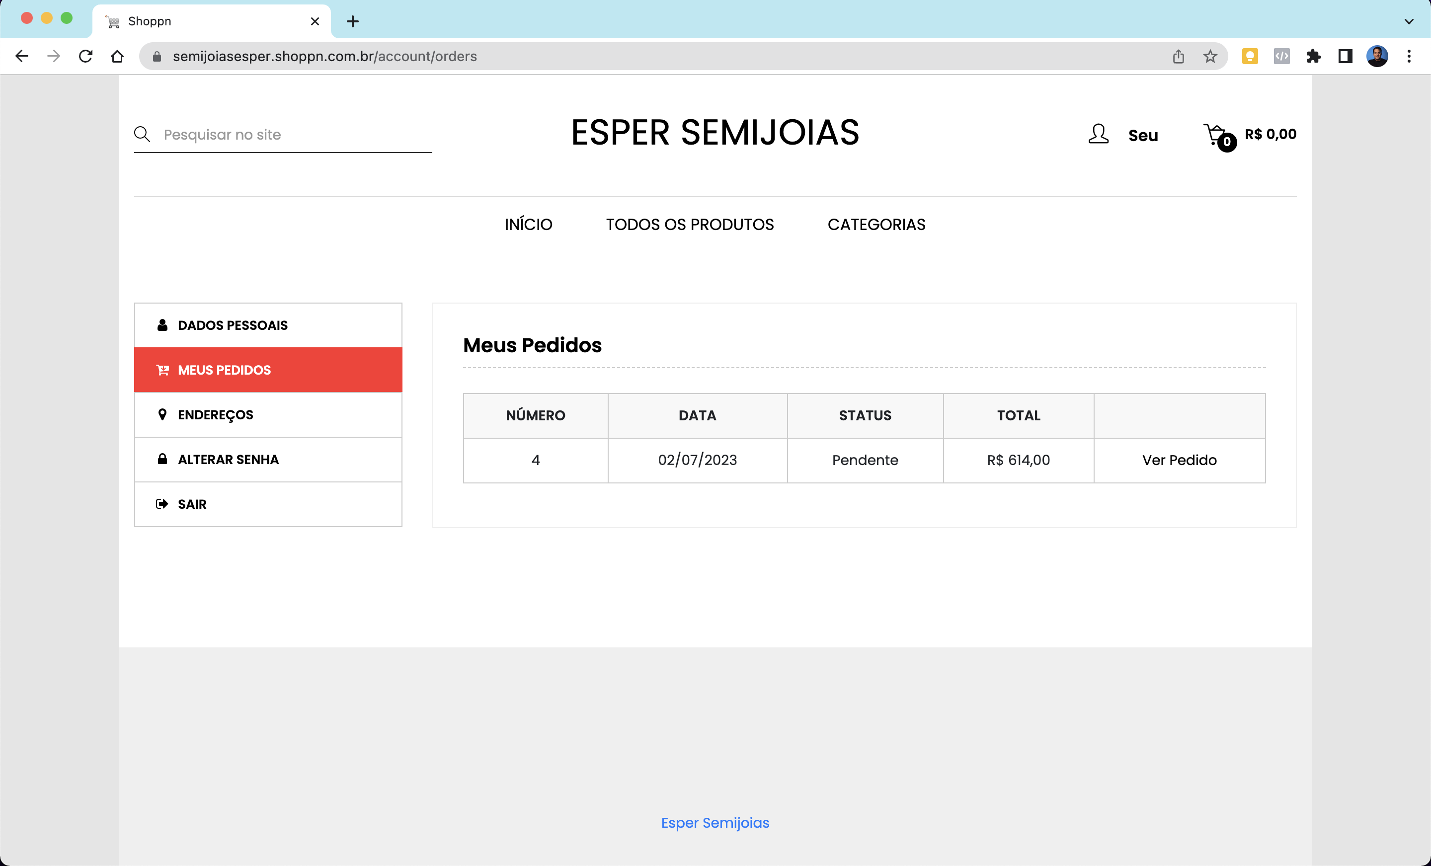1431x866 pixels.
Task: Share this page from the address bar
Action: (1179, 56)
